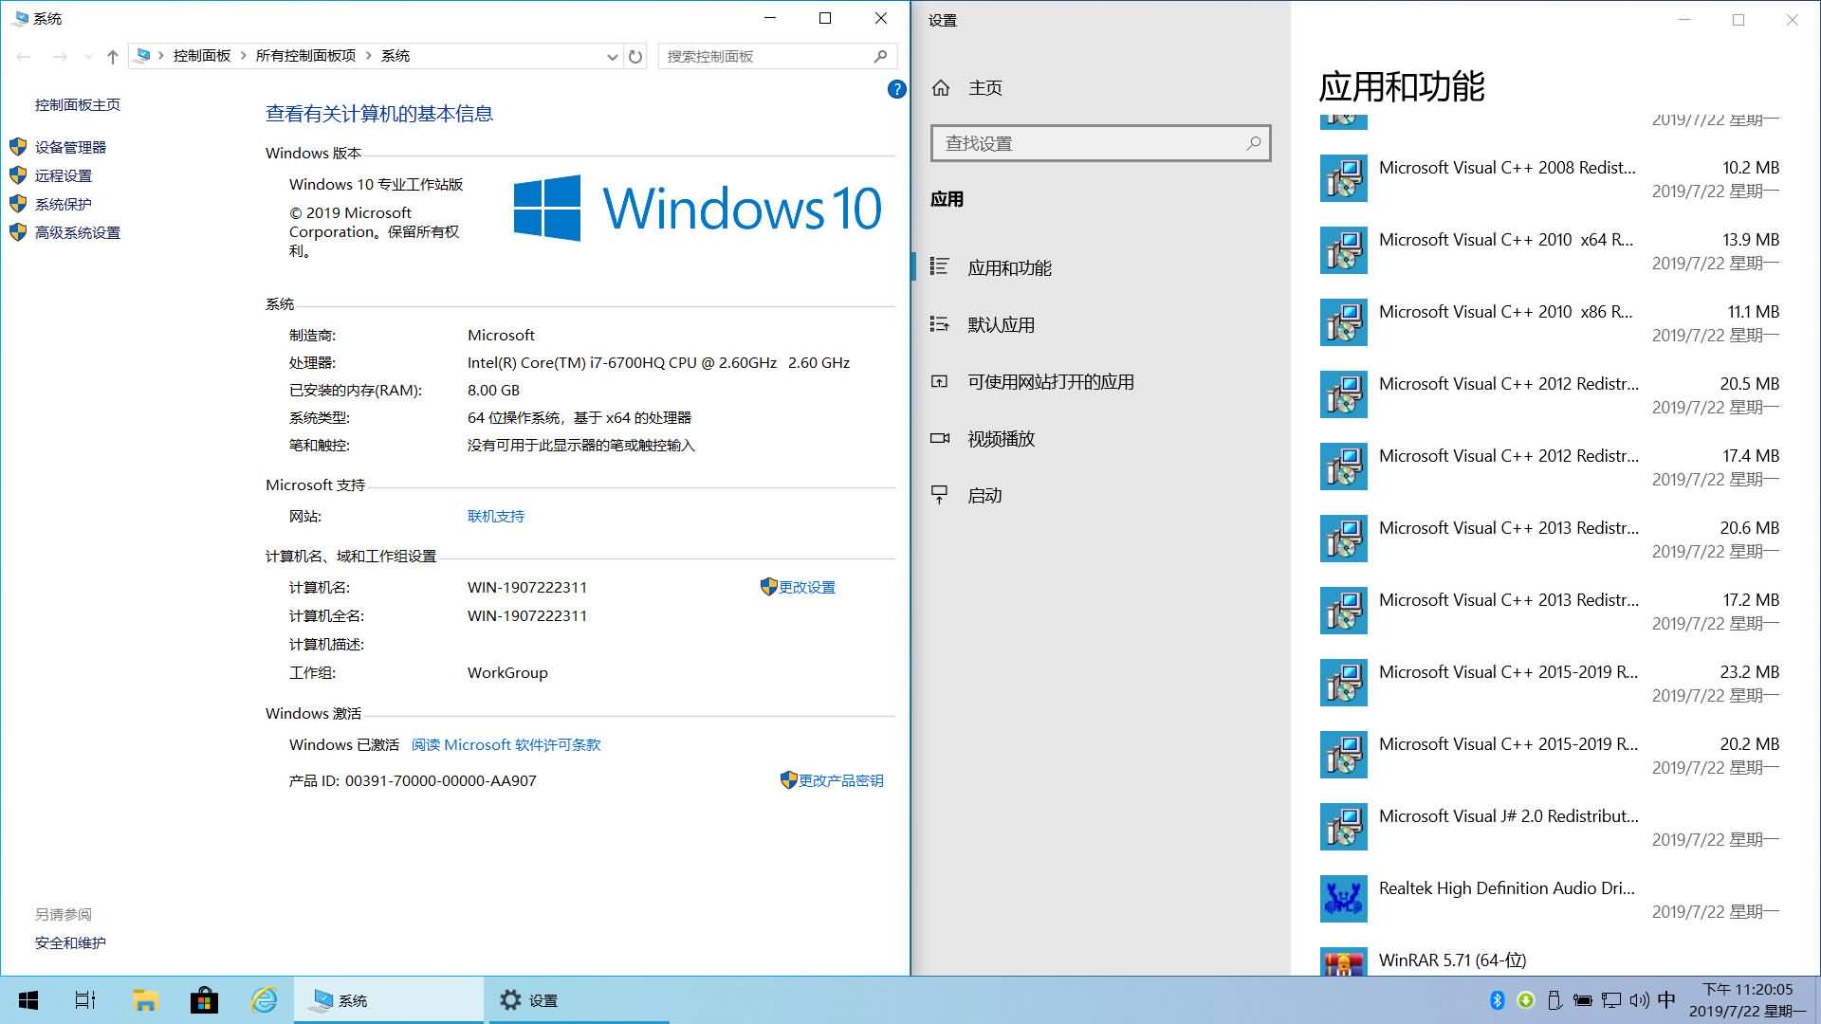Read the Microsoft software license terms link
Image resolution: width=1821 pixels, height=1024 pixels.
click(x=506, y=744)
